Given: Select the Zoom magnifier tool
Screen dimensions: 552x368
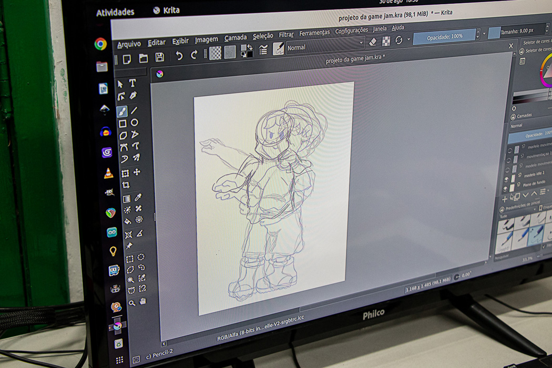Looking at the screenshot, I should [x=132, y=302].
